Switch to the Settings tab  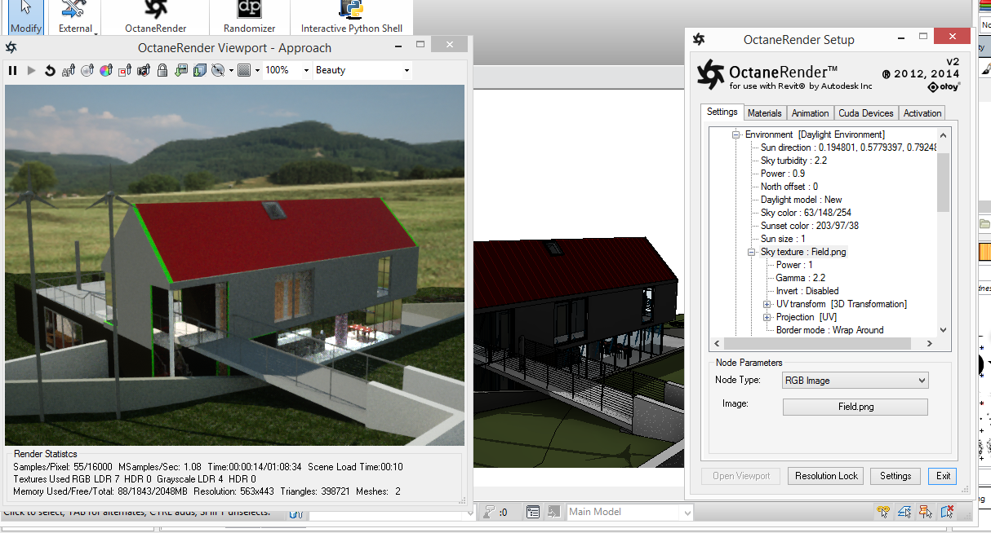coord(722,112)
